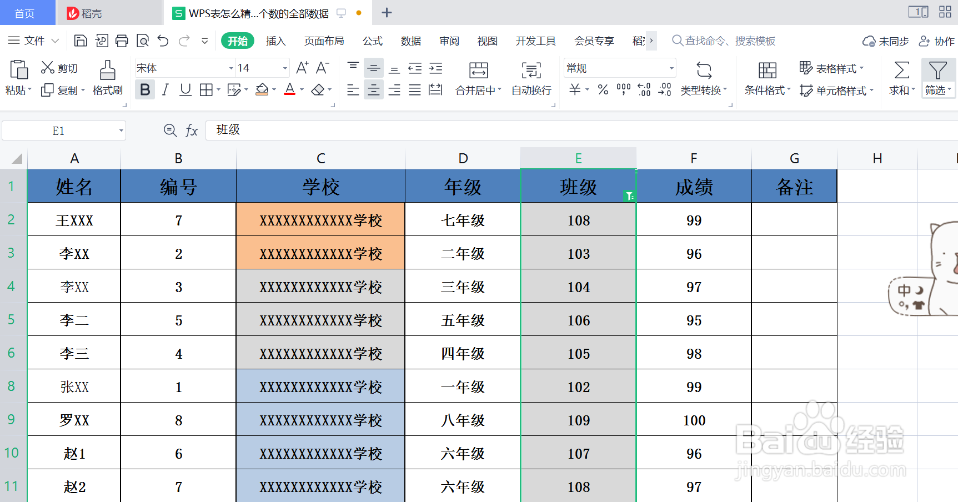Image resolution: width=958 pixels, height=502 pixels.
Task: Open Cell Style (单元格样式) dropdown
Action: (837, 91)
